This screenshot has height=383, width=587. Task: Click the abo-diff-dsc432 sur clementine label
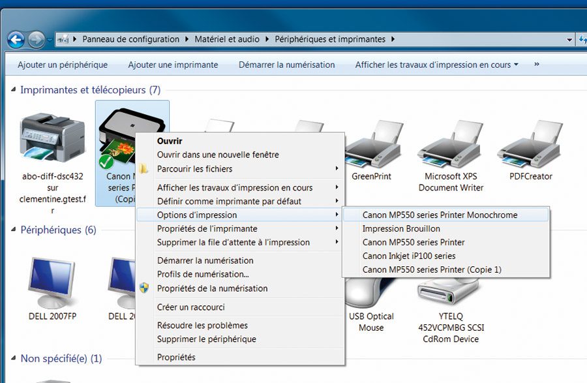pyautogui.click(x=52, y=193)
